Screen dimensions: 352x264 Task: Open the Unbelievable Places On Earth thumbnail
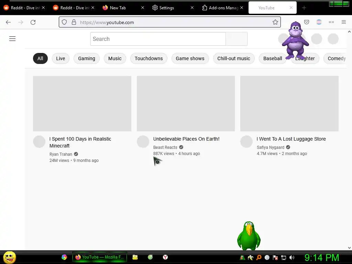click(x=186, y=103)
